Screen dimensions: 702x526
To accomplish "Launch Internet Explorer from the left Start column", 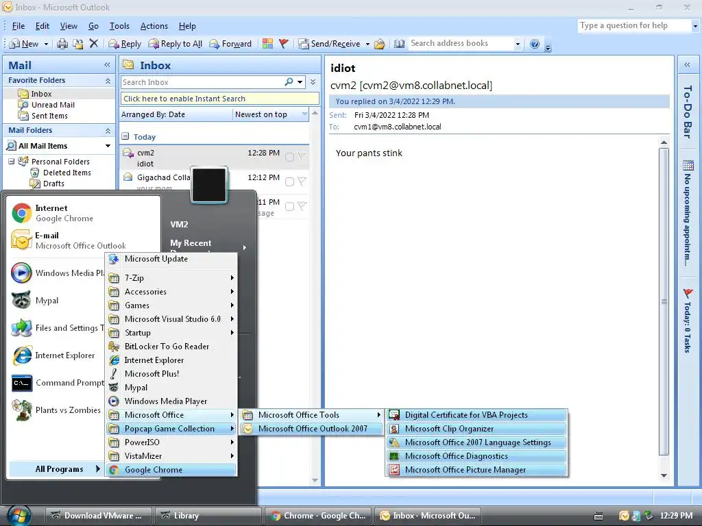I will pos(53,355).
